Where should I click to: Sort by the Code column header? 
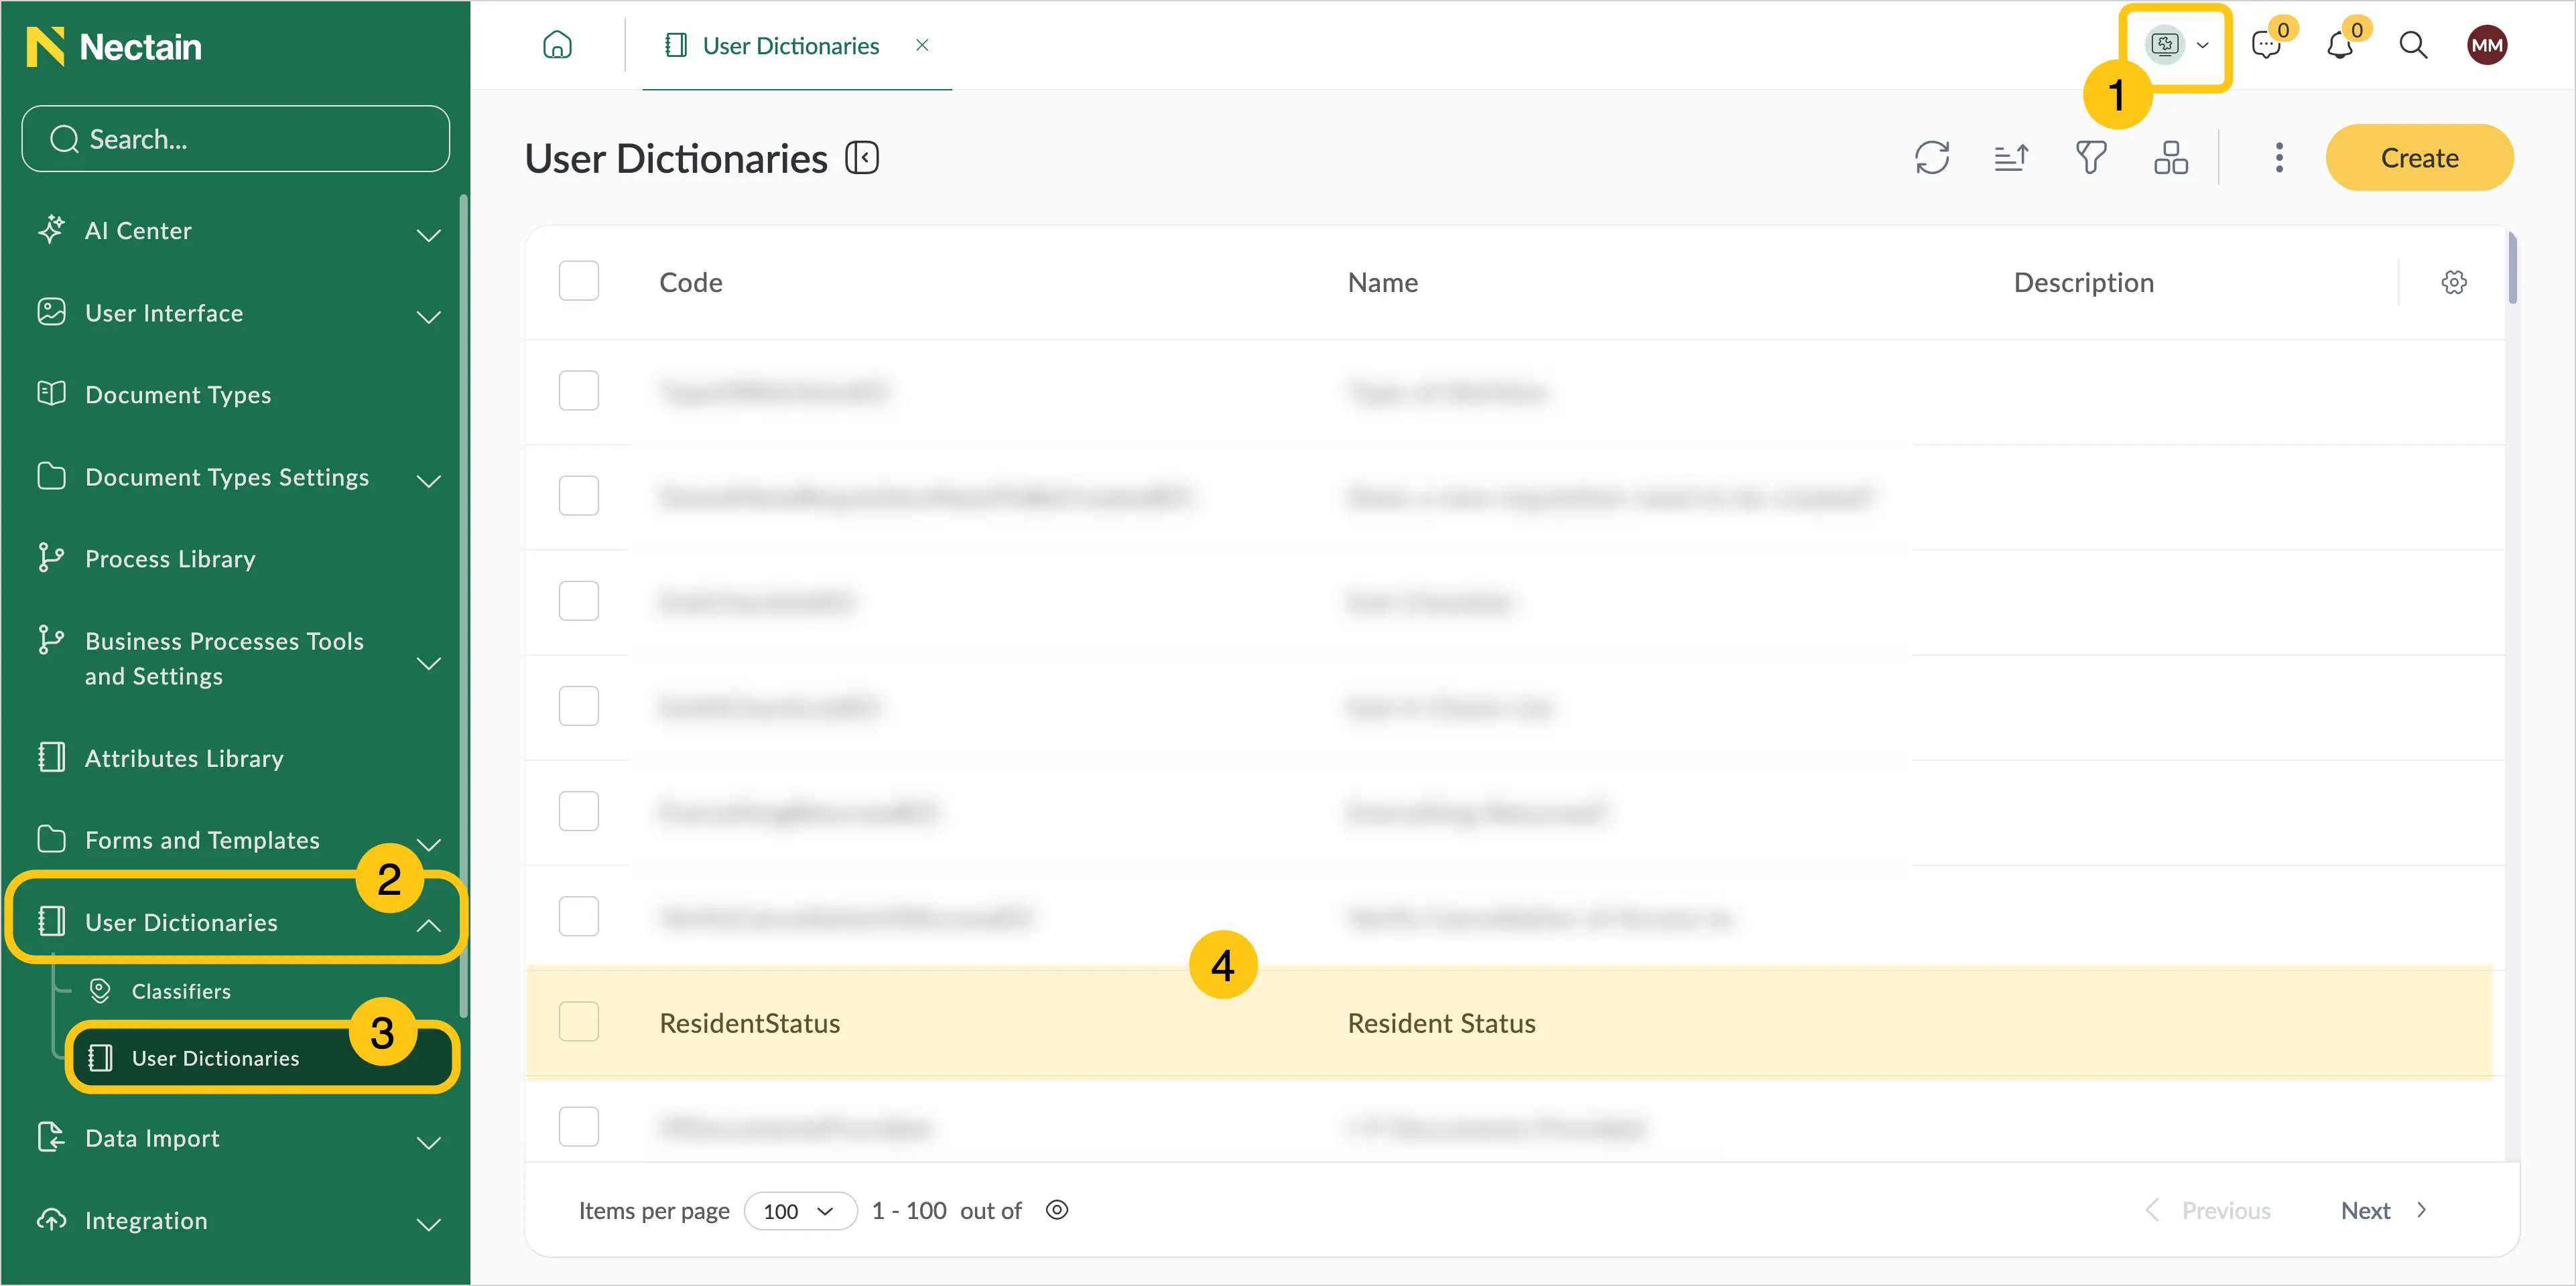point(691,283)
